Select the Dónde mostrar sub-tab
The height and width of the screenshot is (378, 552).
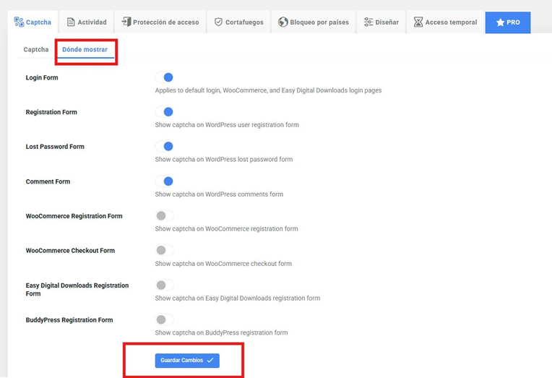coord(85,50)
